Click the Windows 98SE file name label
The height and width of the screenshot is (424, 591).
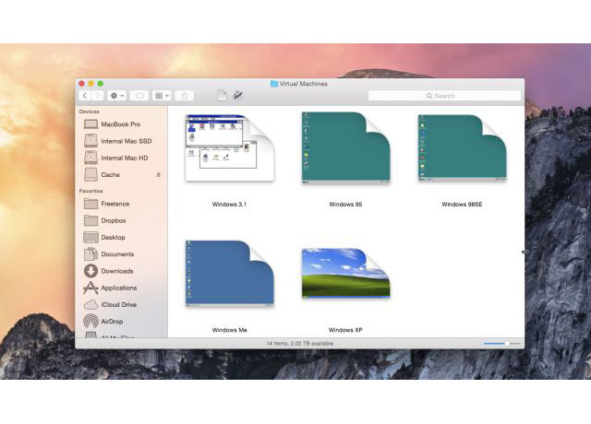(x=462, y=205)
